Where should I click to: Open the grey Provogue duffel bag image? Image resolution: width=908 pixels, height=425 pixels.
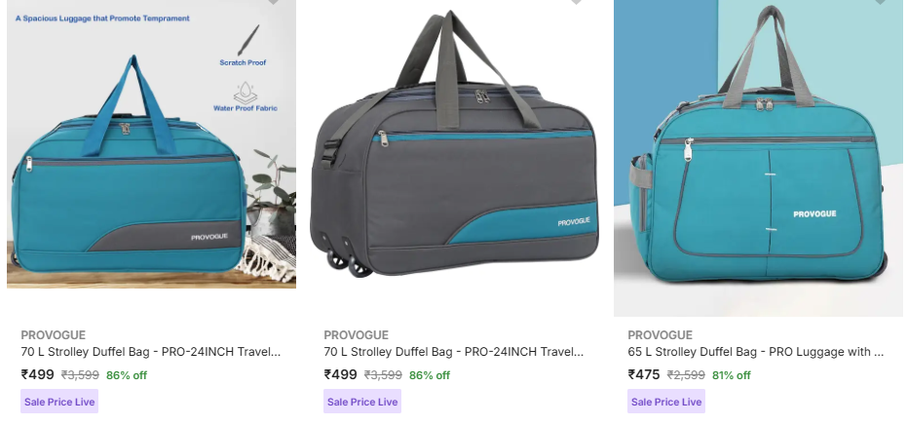point(455,143)
